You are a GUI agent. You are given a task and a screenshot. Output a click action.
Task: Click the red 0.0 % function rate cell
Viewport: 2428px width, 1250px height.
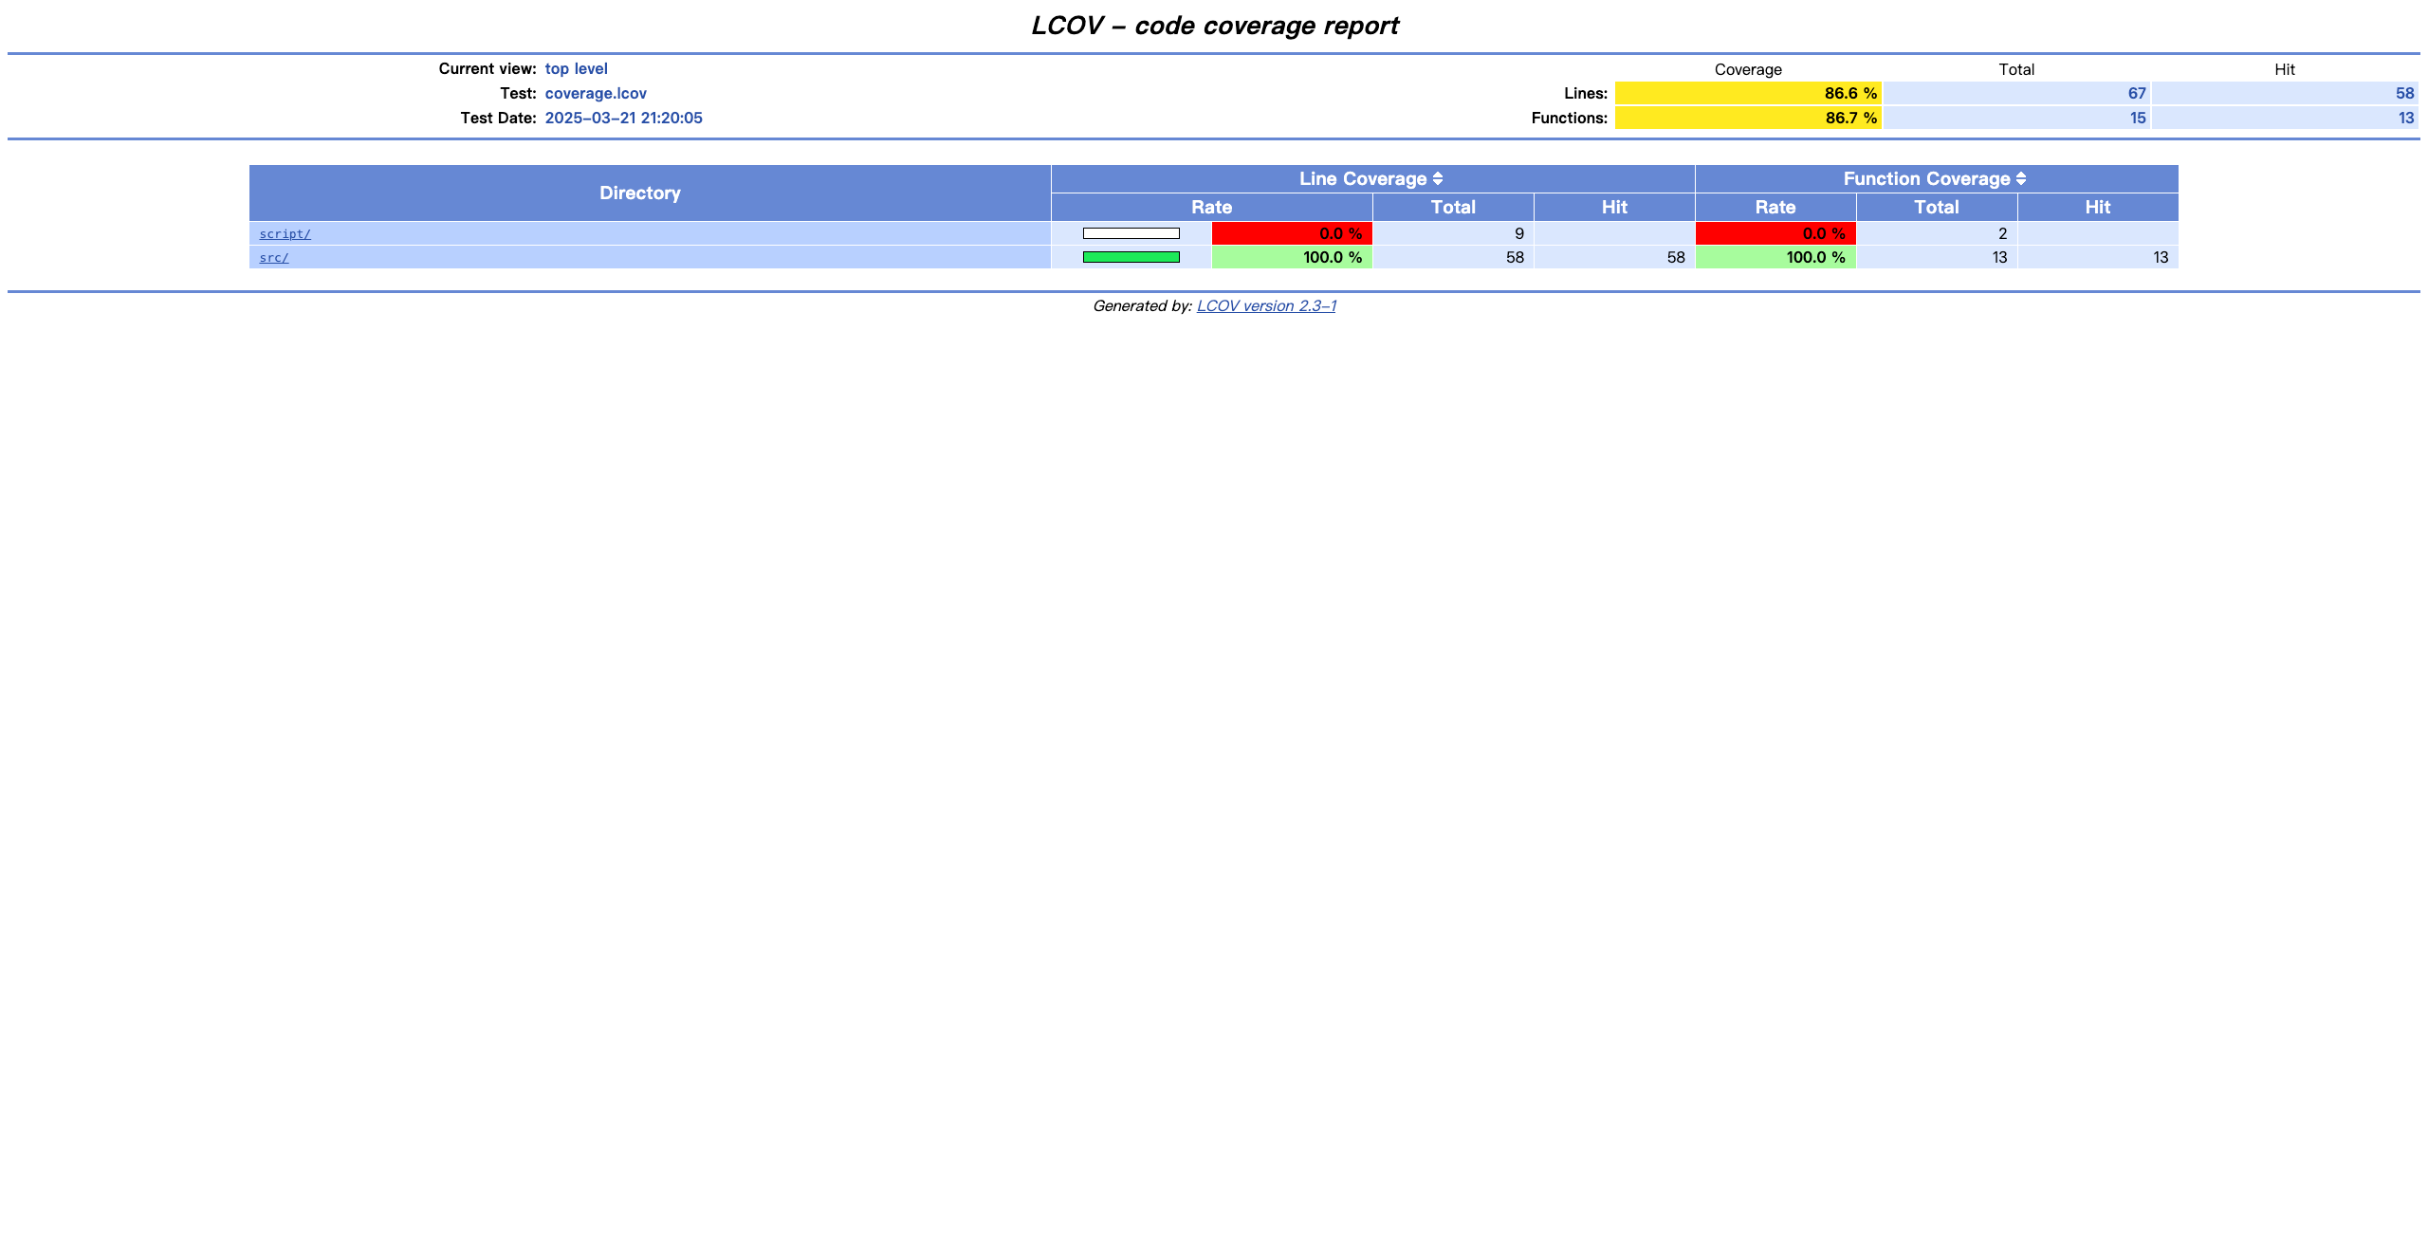(1775, 233)
